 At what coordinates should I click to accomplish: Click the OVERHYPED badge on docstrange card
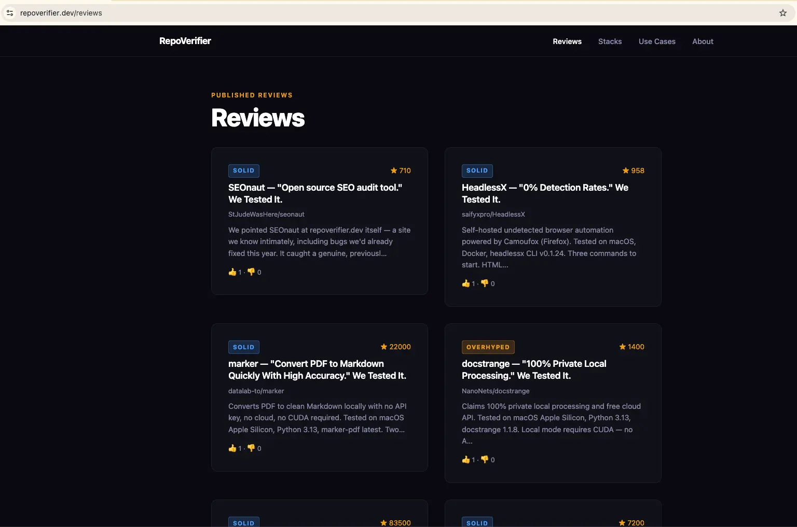coord(488,347)
